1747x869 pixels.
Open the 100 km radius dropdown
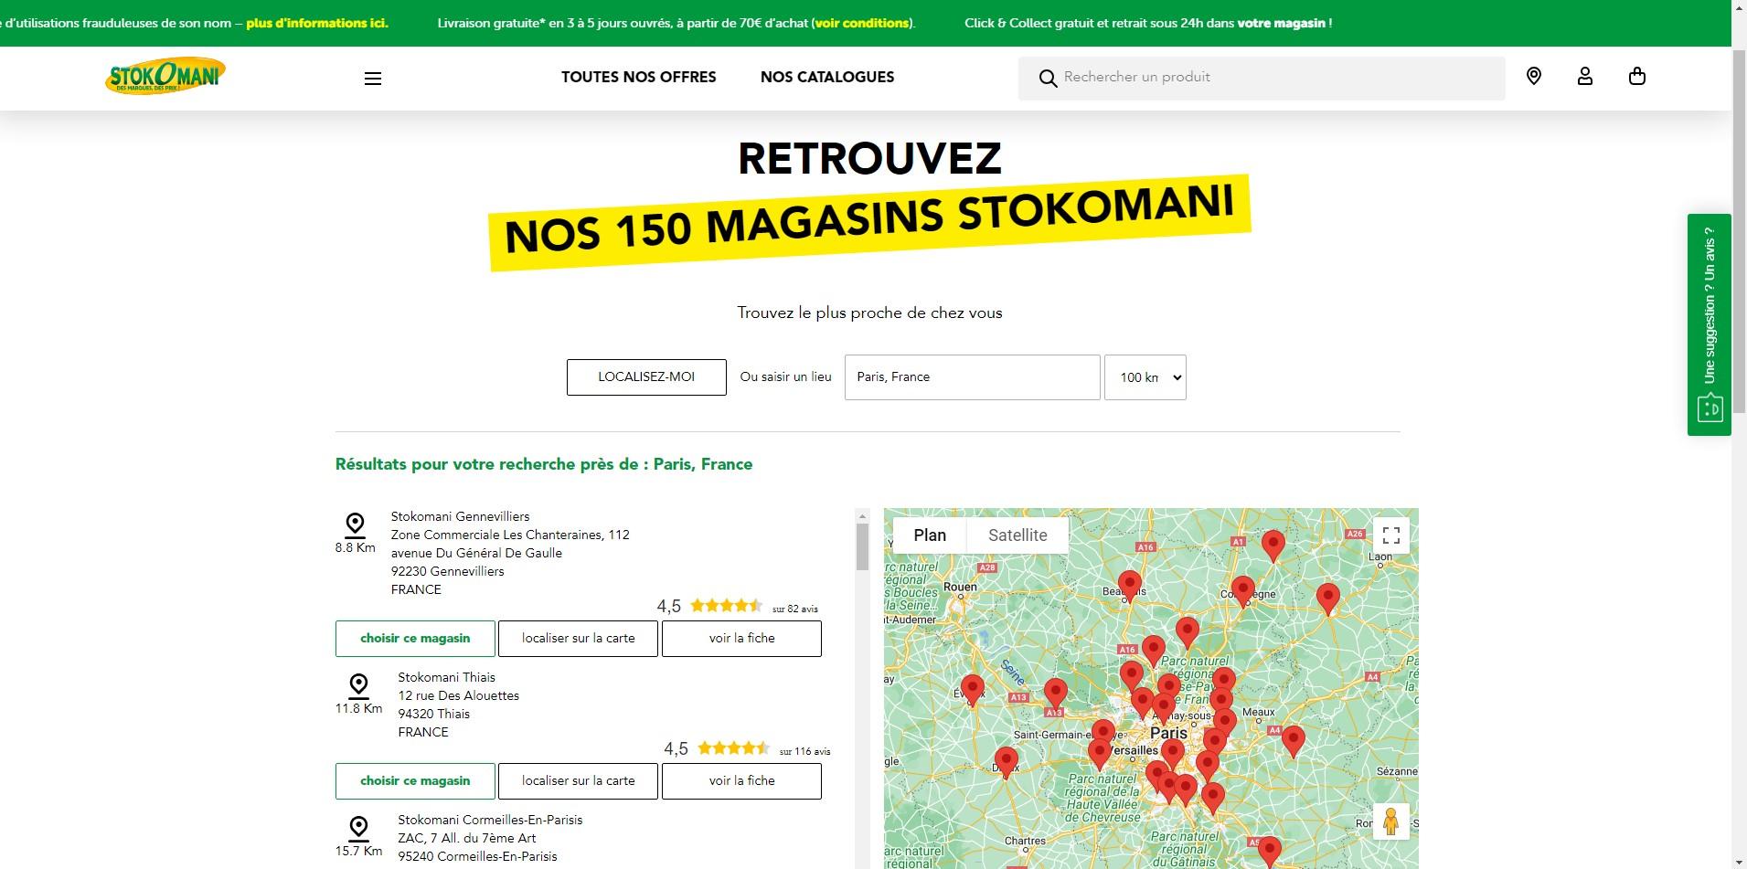pos(1145,377)
